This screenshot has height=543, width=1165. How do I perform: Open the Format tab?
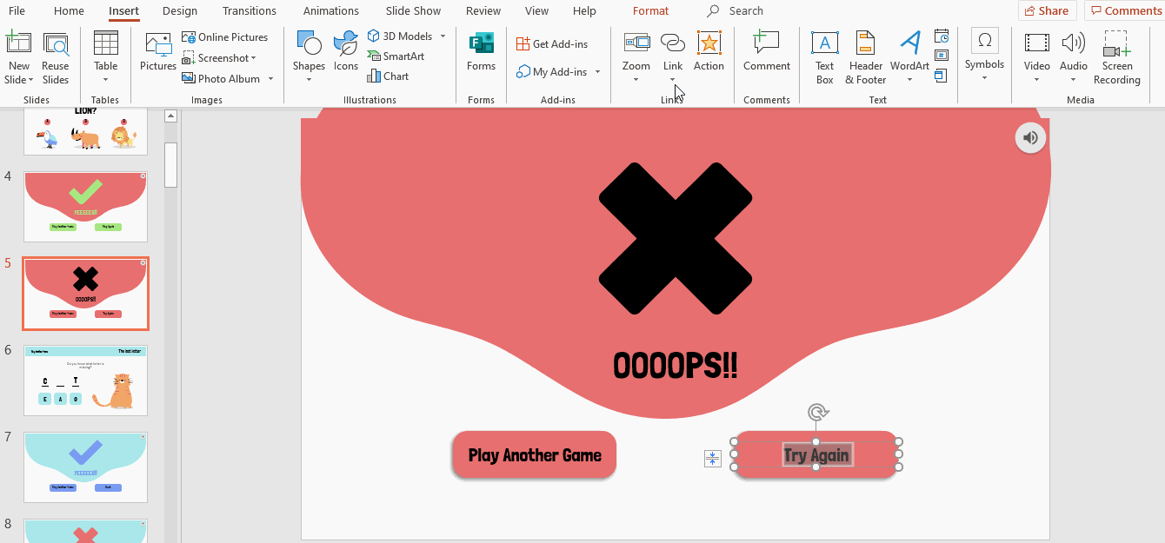(x=650, y=11)
